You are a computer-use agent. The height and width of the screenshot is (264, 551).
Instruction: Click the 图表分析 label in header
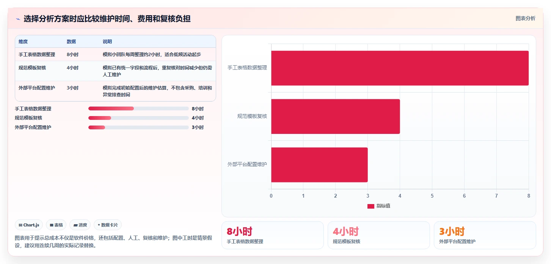[x=525, y=18]
